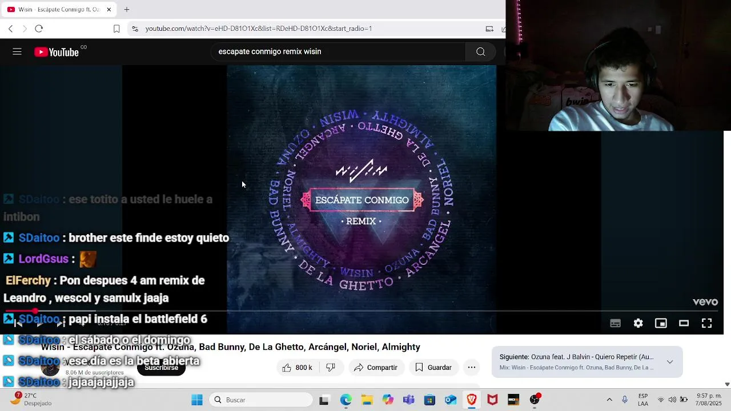
Task: Open Wi-Fi network settings in tray
Action: click(x=661, y=400)
